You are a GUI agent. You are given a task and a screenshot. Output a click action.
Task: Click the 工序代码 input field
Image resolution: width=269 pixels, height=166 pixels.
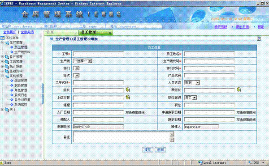[x=98, y=83]
